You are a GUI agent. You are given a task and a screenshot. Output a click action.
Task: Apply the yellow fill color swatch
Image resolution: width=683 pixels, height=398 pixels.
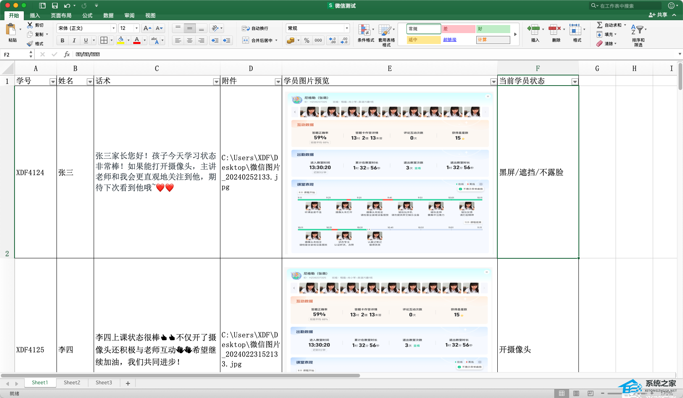tap(121, 40)
